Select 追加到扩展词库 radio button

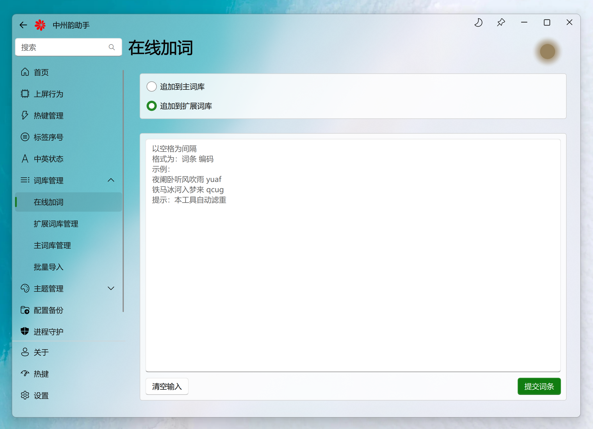(x=152, y=106)
